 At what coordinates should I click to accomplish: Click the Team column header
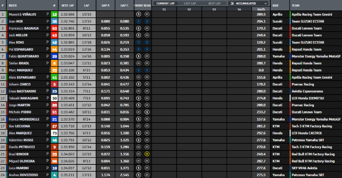click(x=296, y=6)
